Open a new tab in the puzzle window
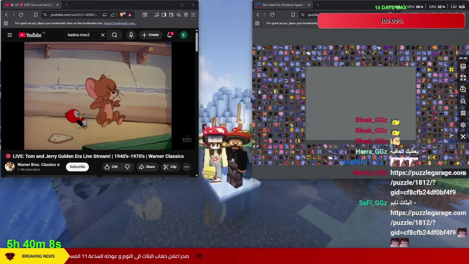469x264 pixels. tap(318, 5)
